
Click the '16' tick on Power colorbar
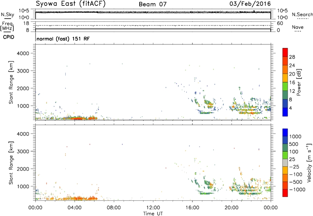pos(292,83)
